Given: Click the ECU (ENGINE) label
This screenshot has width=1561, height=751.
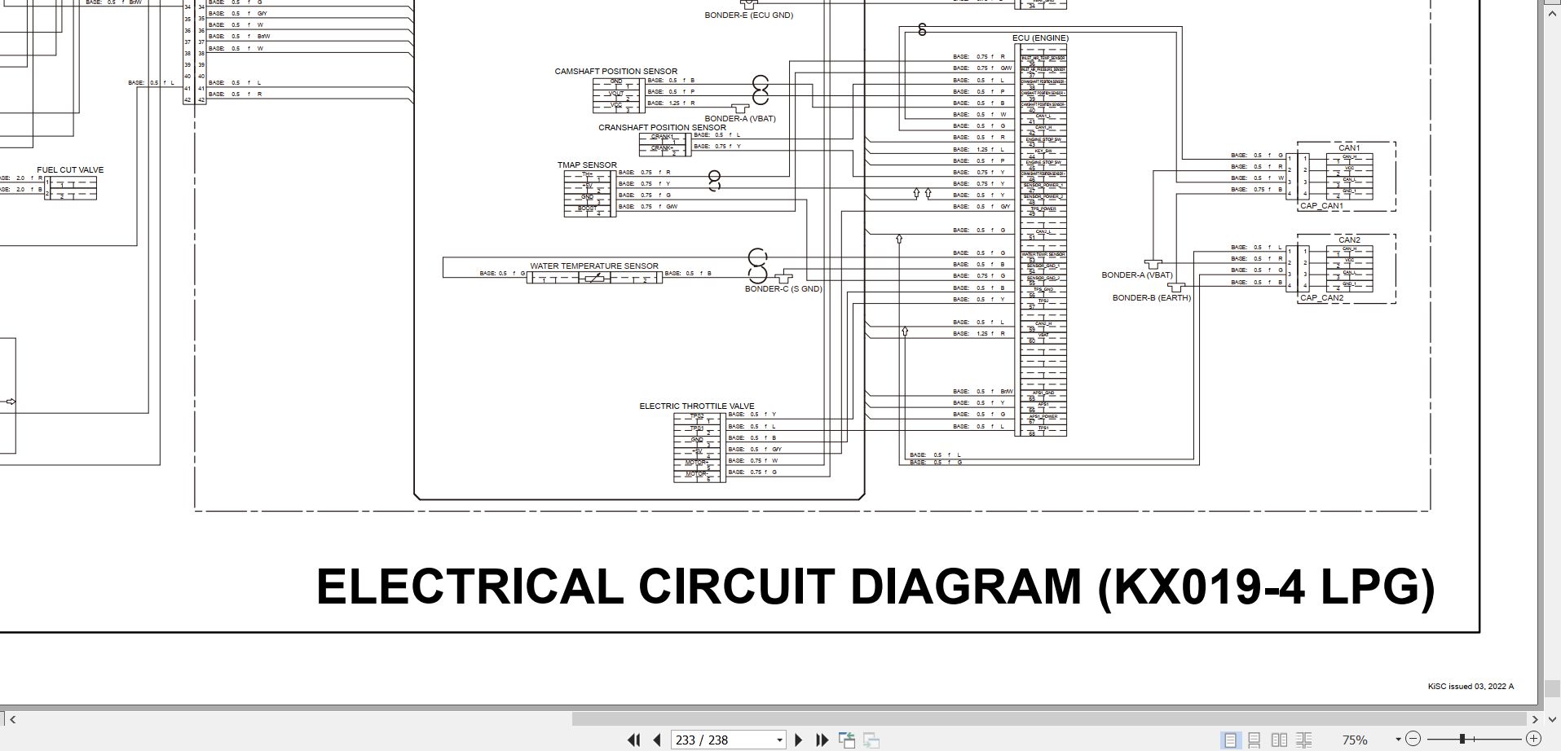Looking at the screenshot, I should click(1040, 38).
